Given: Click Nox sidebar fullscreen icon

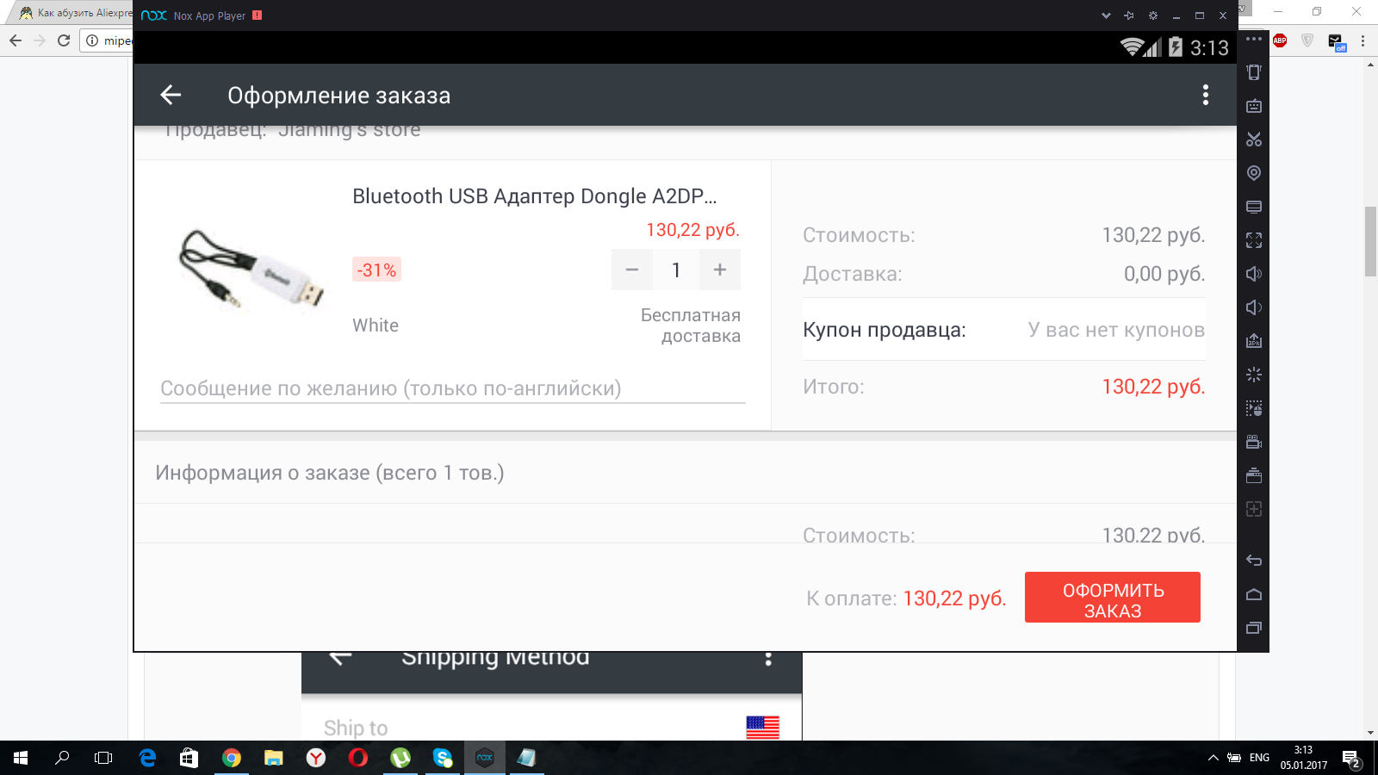Looking at the screenshot, I should (x=1254, y=240).
